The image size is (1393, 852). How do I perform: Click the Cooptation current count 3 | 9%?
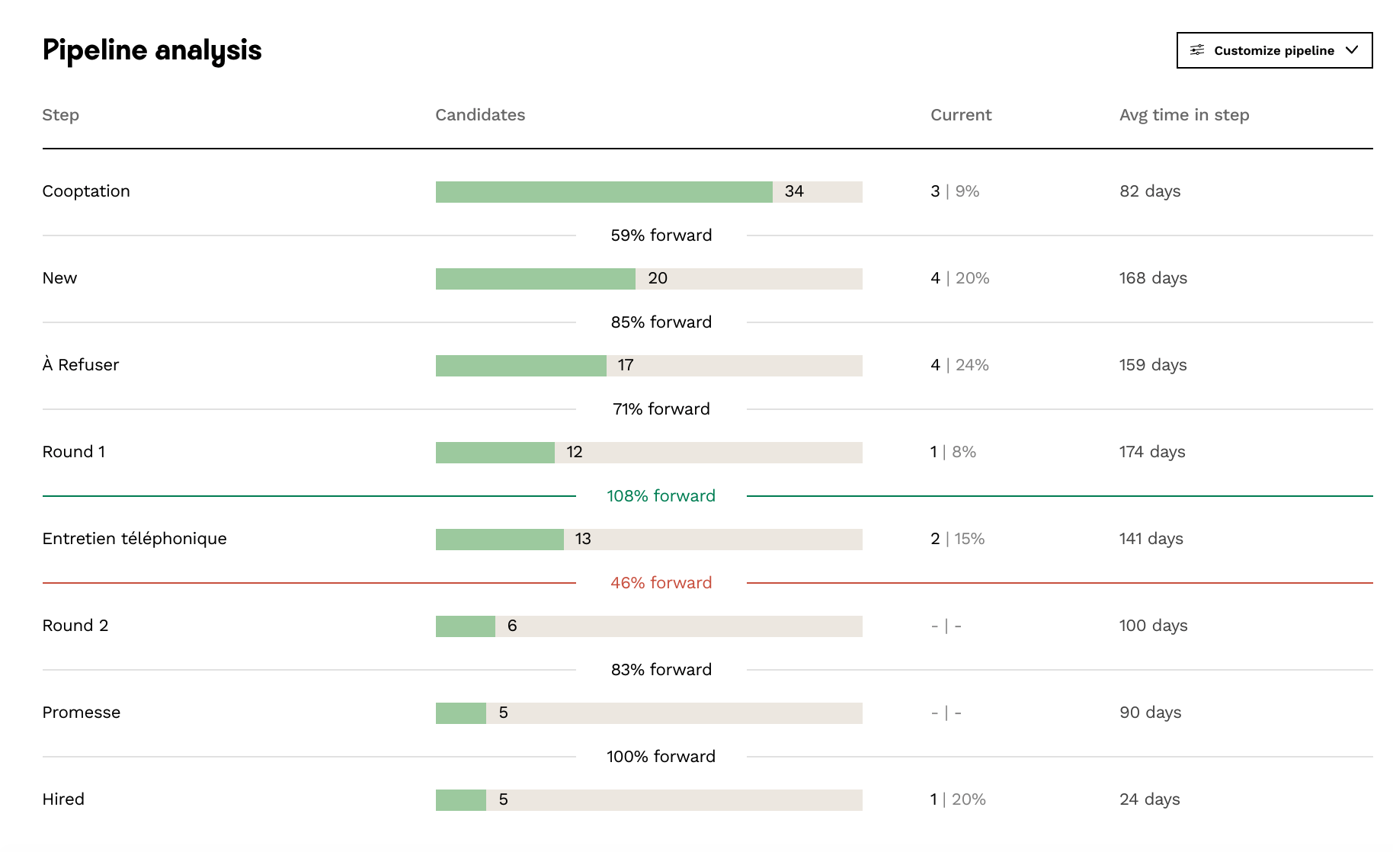click(954, 191)
